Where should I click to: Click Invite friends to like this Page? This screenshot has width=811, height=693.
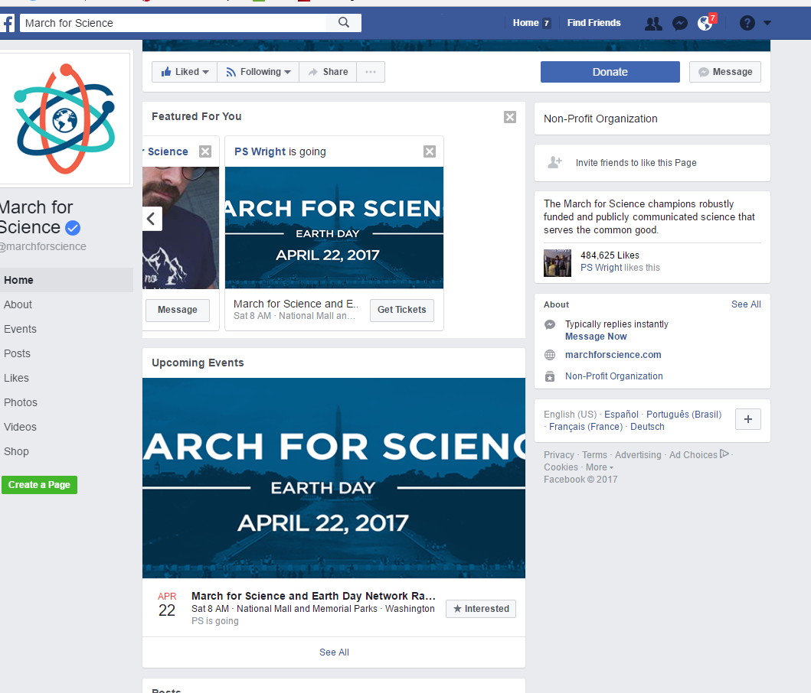tap(636, 163)
